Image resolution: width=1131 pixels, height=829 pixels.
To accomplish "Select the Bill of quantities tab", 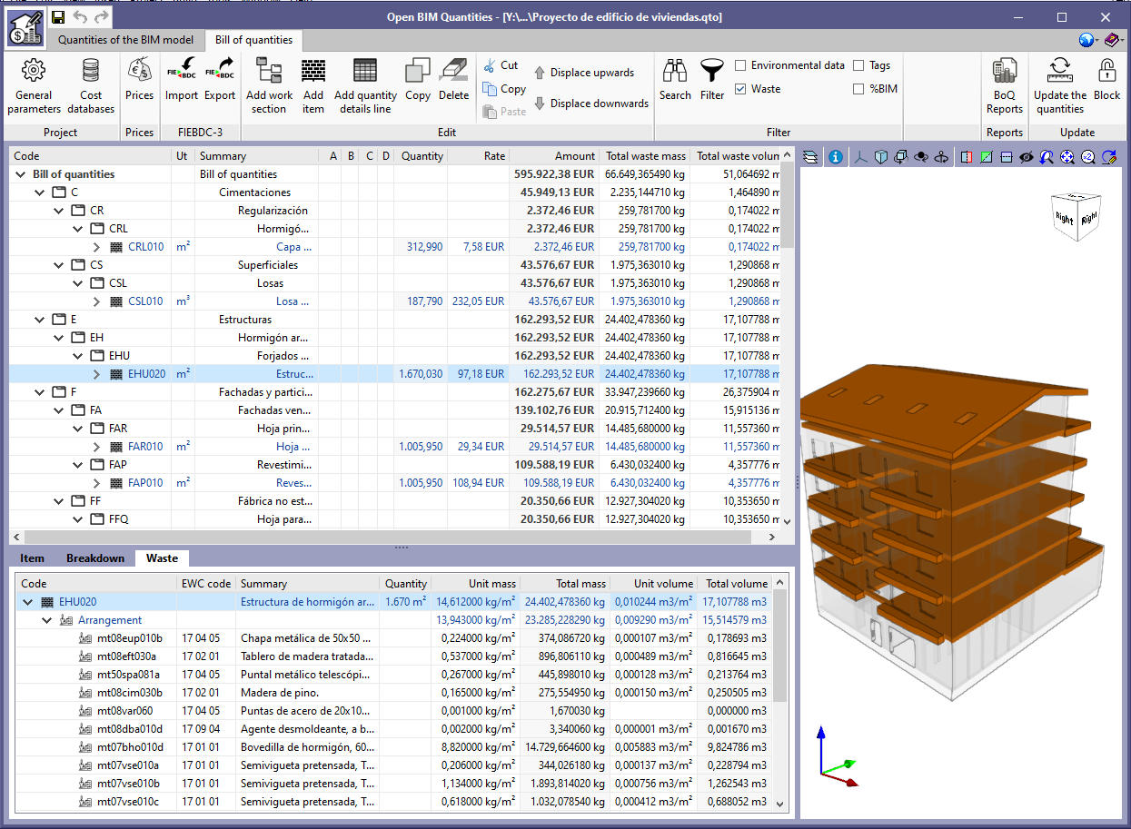I will (x=254, y=40).
